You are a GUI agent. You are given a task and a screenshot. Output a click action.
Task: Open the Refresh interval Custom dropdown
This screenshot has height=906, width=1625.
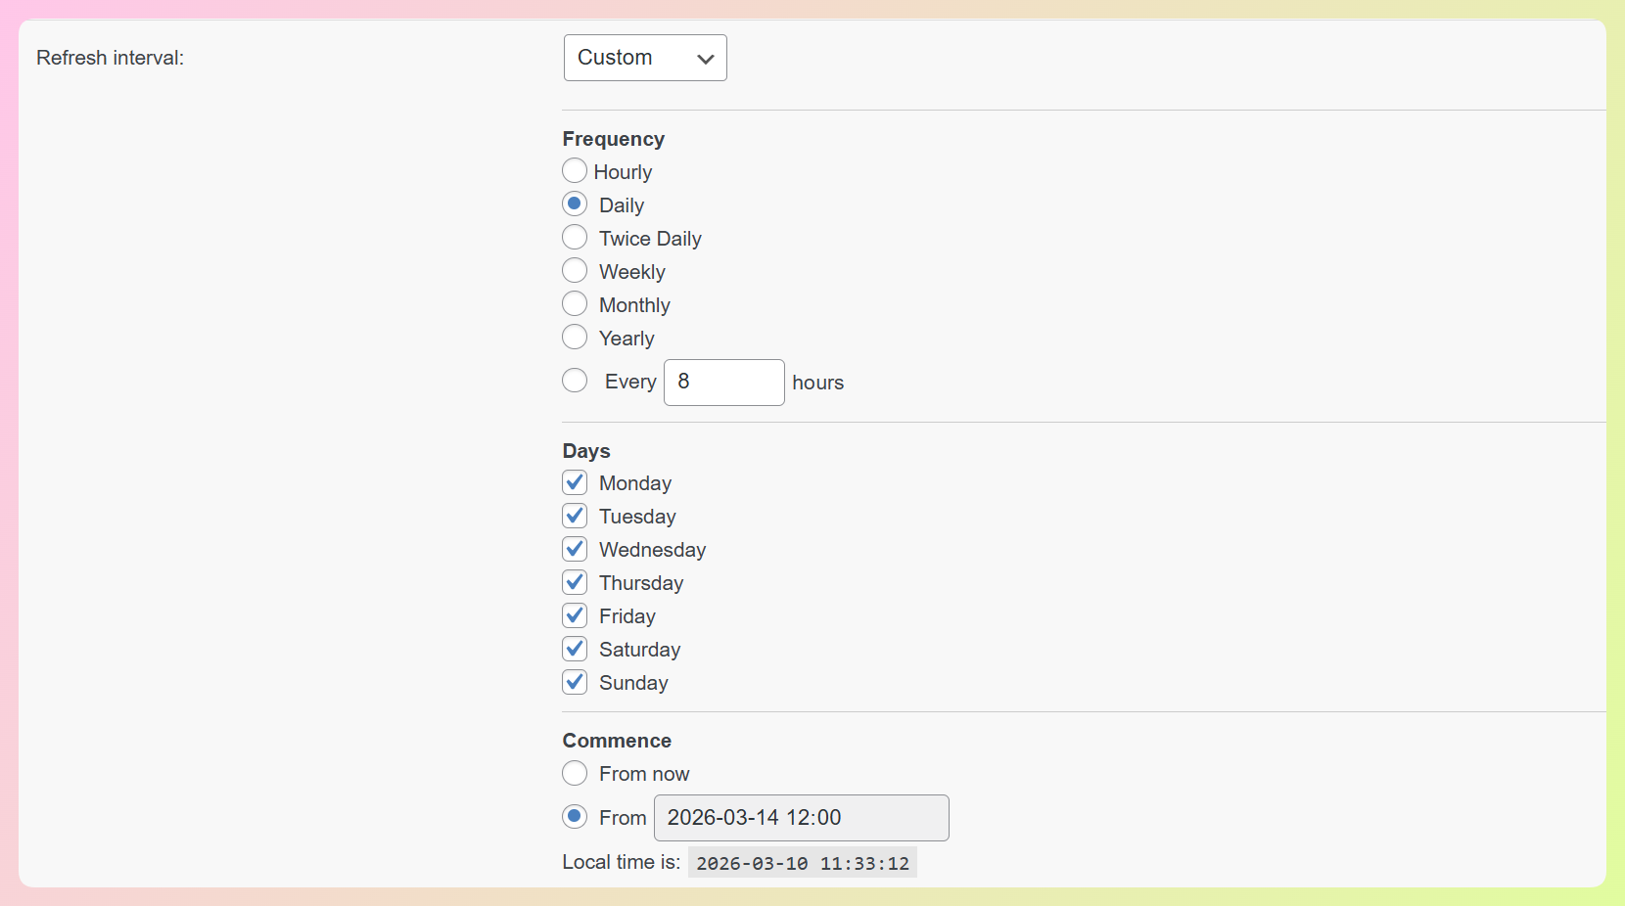[x=645, y=58]
